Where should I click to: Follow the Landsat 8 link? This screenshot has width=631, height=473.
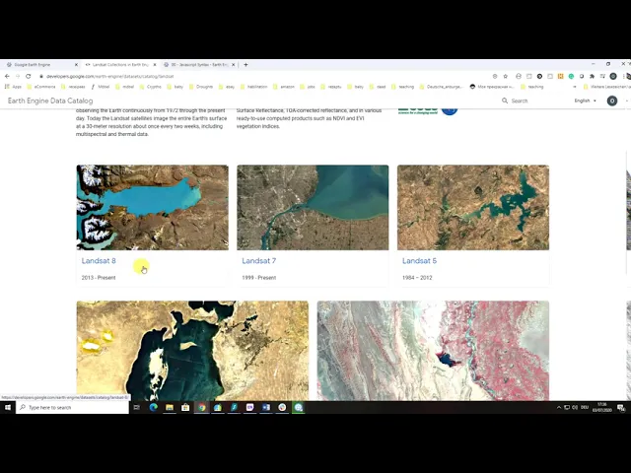coord(99,261)
